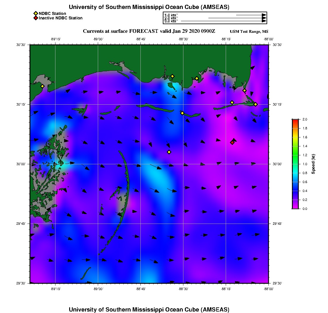Click the 1.0 kts scale legend label
The width and height of the screenshot is (328, 313).
click(x=171, y=15)
